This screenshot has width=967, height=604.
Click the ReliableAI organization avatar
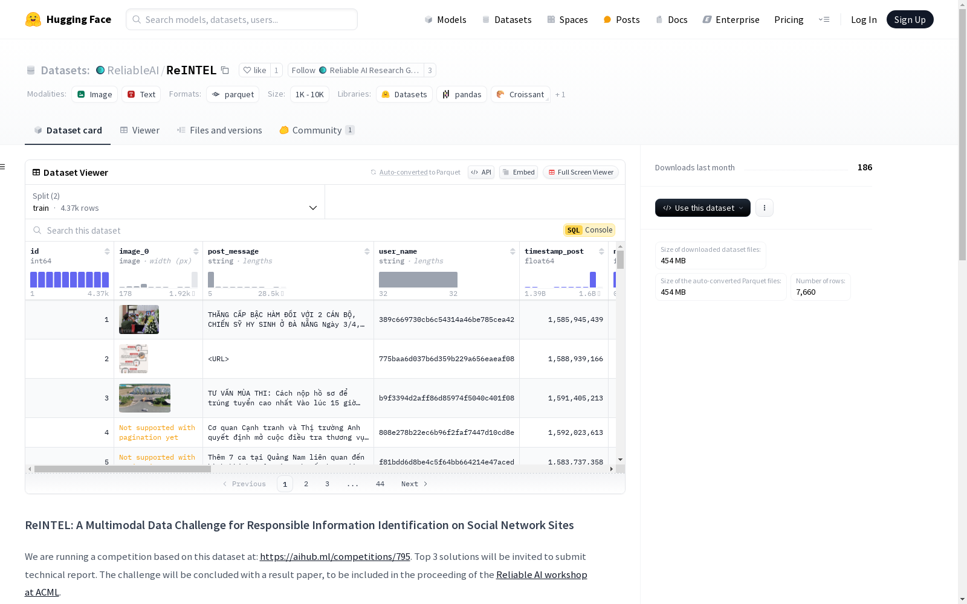(x=100, y=70)
